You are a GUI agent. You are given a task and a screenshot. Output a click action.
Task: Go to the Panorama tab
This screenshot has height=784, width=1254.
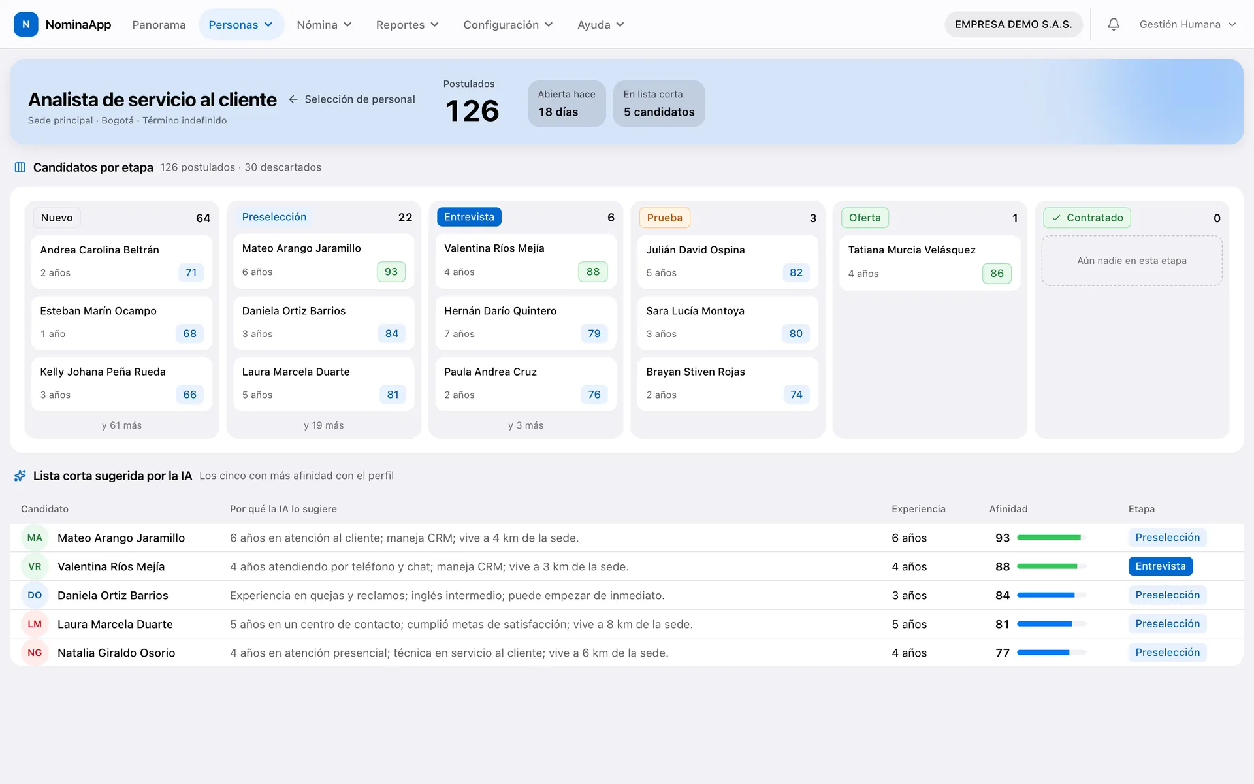(x=159, y=24)
